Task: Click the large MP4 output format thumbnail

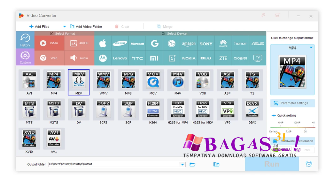Action: click(x=292, y=72)
